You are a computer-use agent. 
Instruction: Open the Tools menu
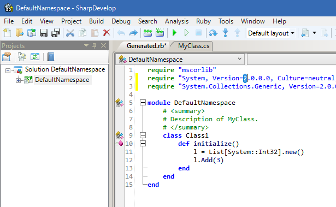pyautogui.click(x=226, y=21)
